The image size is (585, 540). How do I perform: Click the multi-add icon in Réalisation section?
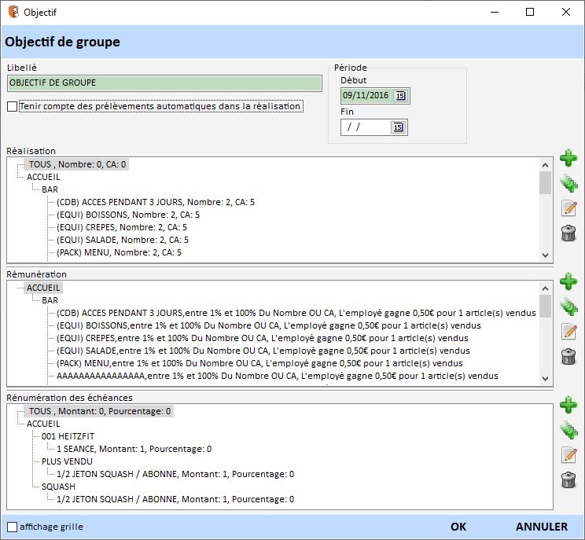(568, 183)
